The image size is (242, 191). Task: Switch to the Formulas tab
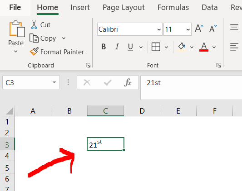pyautogui.click(x=173, y=7)
